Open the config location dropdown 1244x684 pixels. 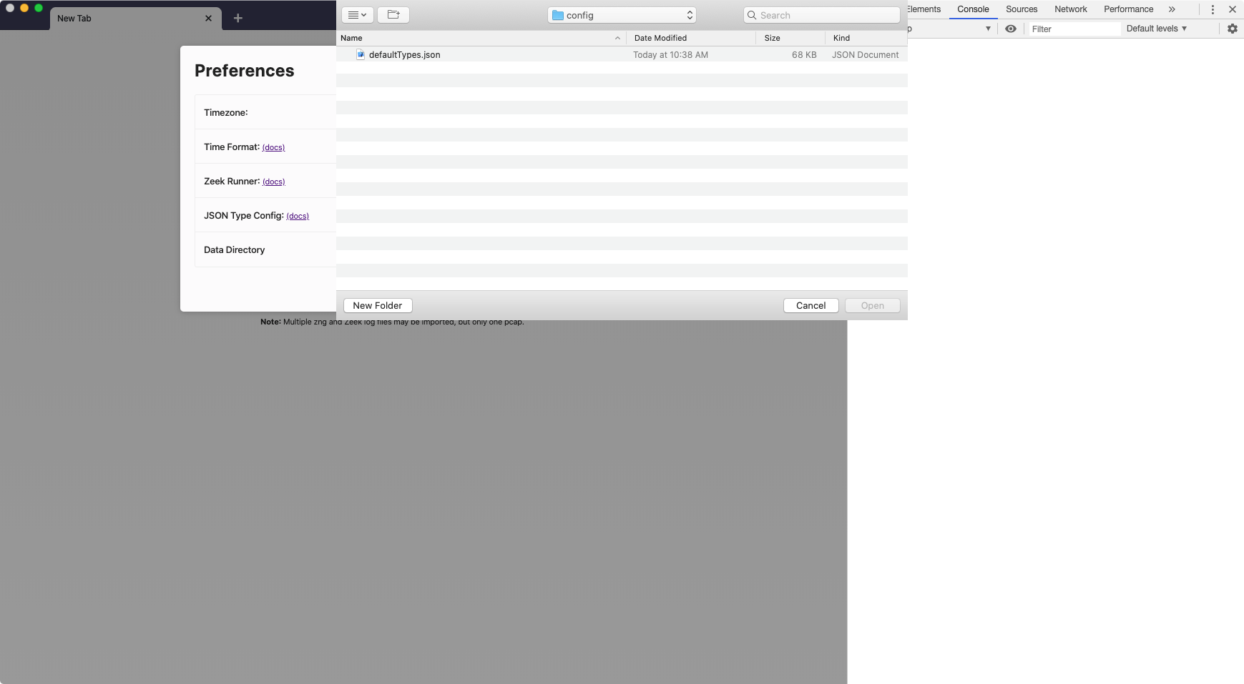coord(688,14)
